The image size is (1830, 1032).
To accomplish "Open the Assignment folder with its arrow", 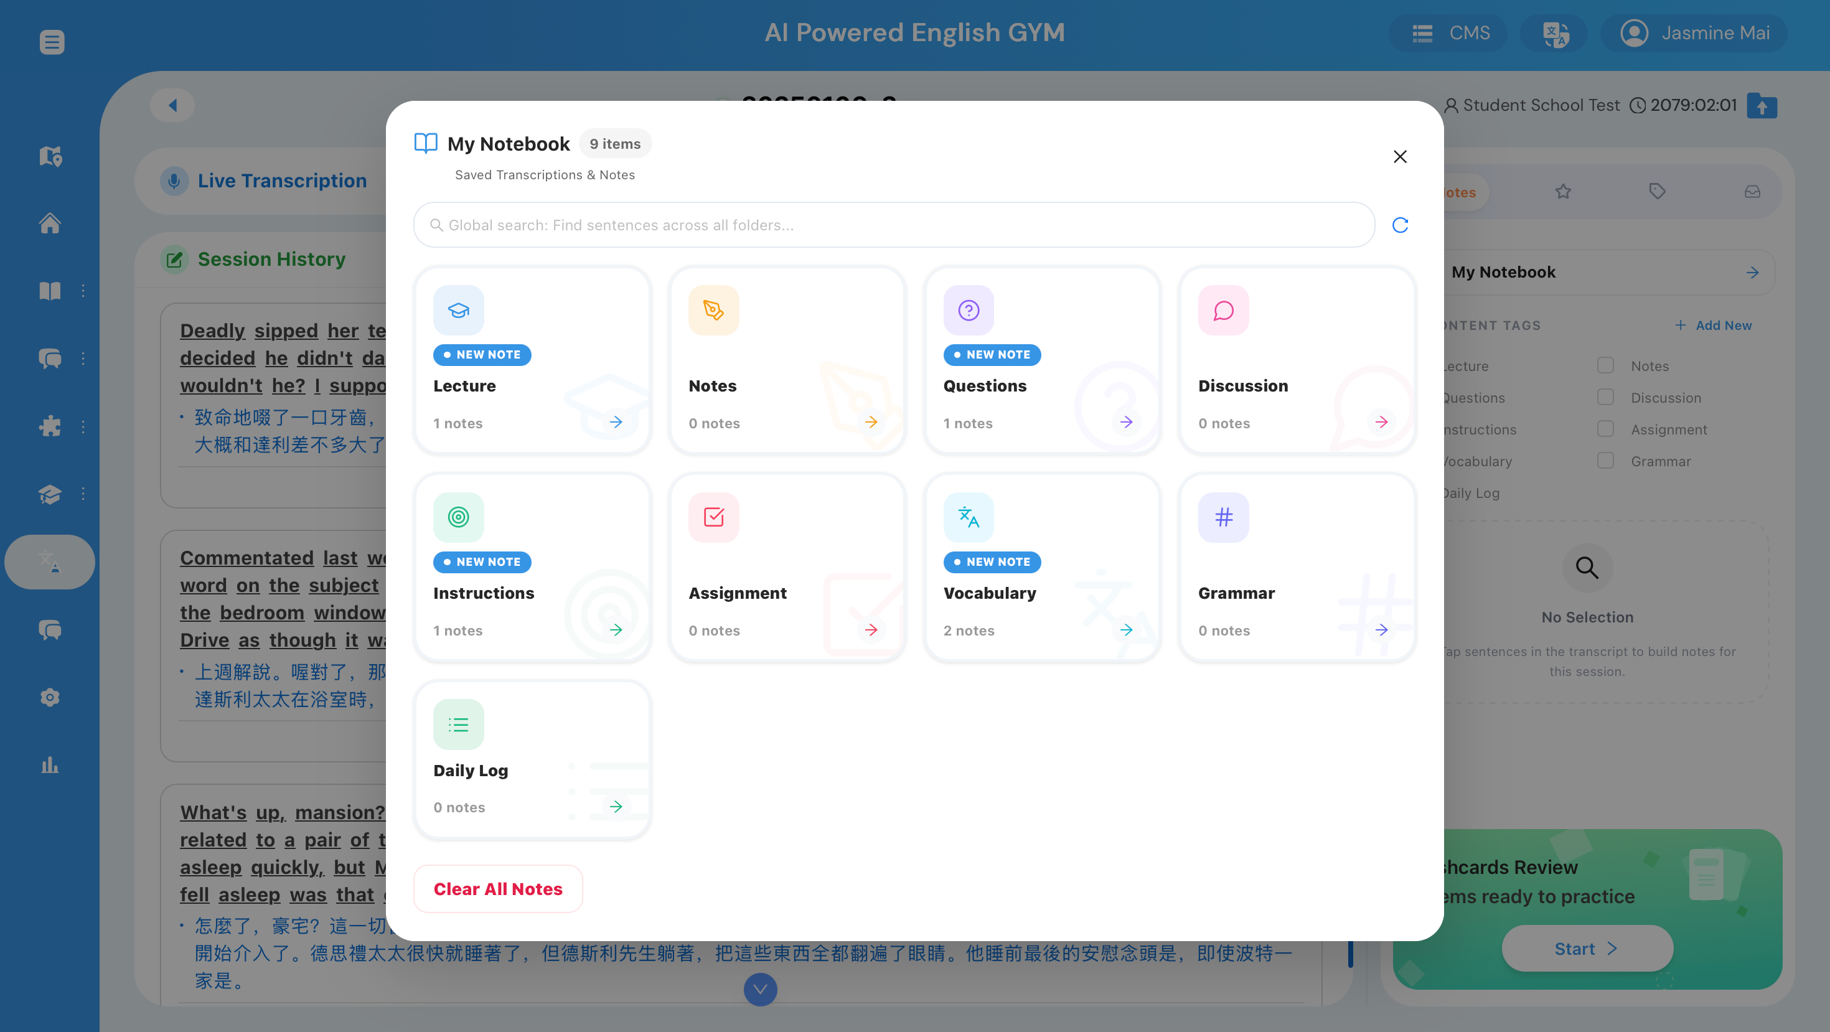I will tap(871, 630).
